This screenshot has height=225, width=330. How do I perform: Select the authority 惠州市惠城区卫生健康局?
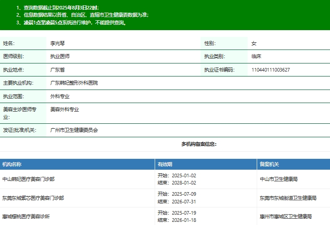(286, 216)
